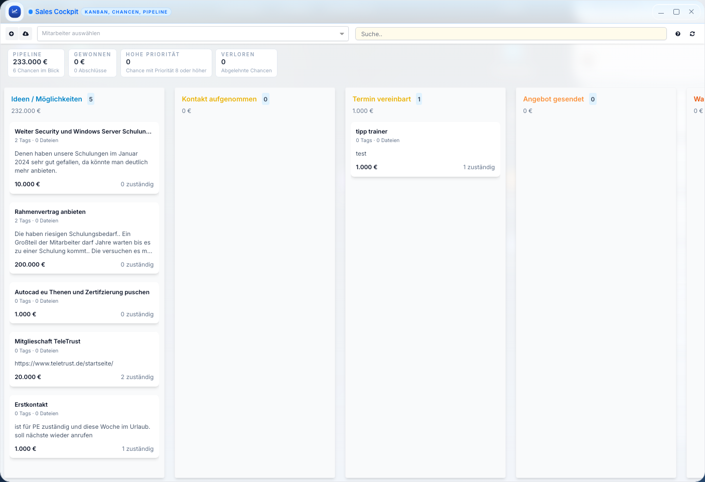Minimize the Sales Cockpit window
This screenshot has height=482, width=705.
coord(661,12)
